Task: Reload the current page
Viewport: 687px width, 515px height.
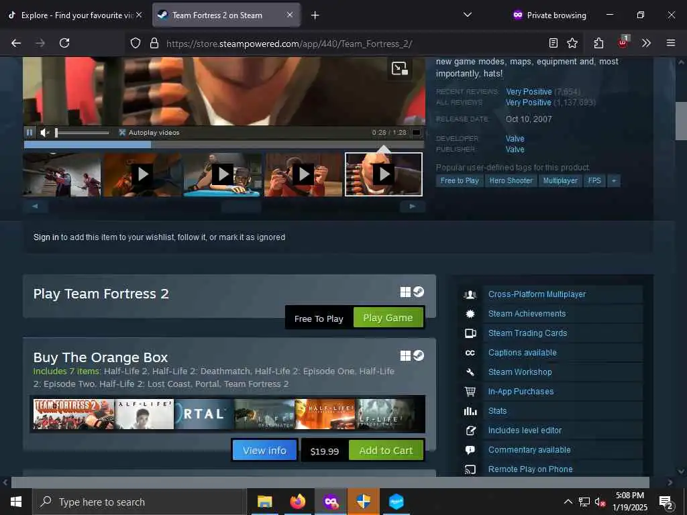Action: point(64,43)
